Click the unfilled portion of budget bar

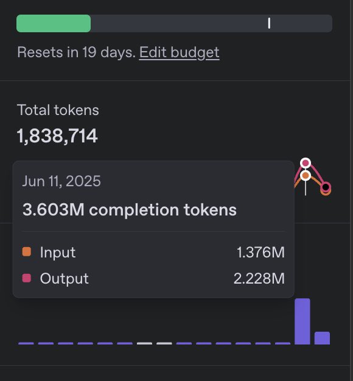point(211,23)
